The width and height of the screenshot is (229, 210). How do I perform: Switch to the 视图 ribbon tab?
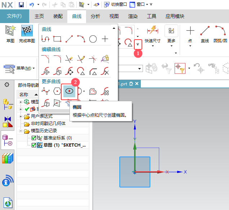tap(114, 16)
